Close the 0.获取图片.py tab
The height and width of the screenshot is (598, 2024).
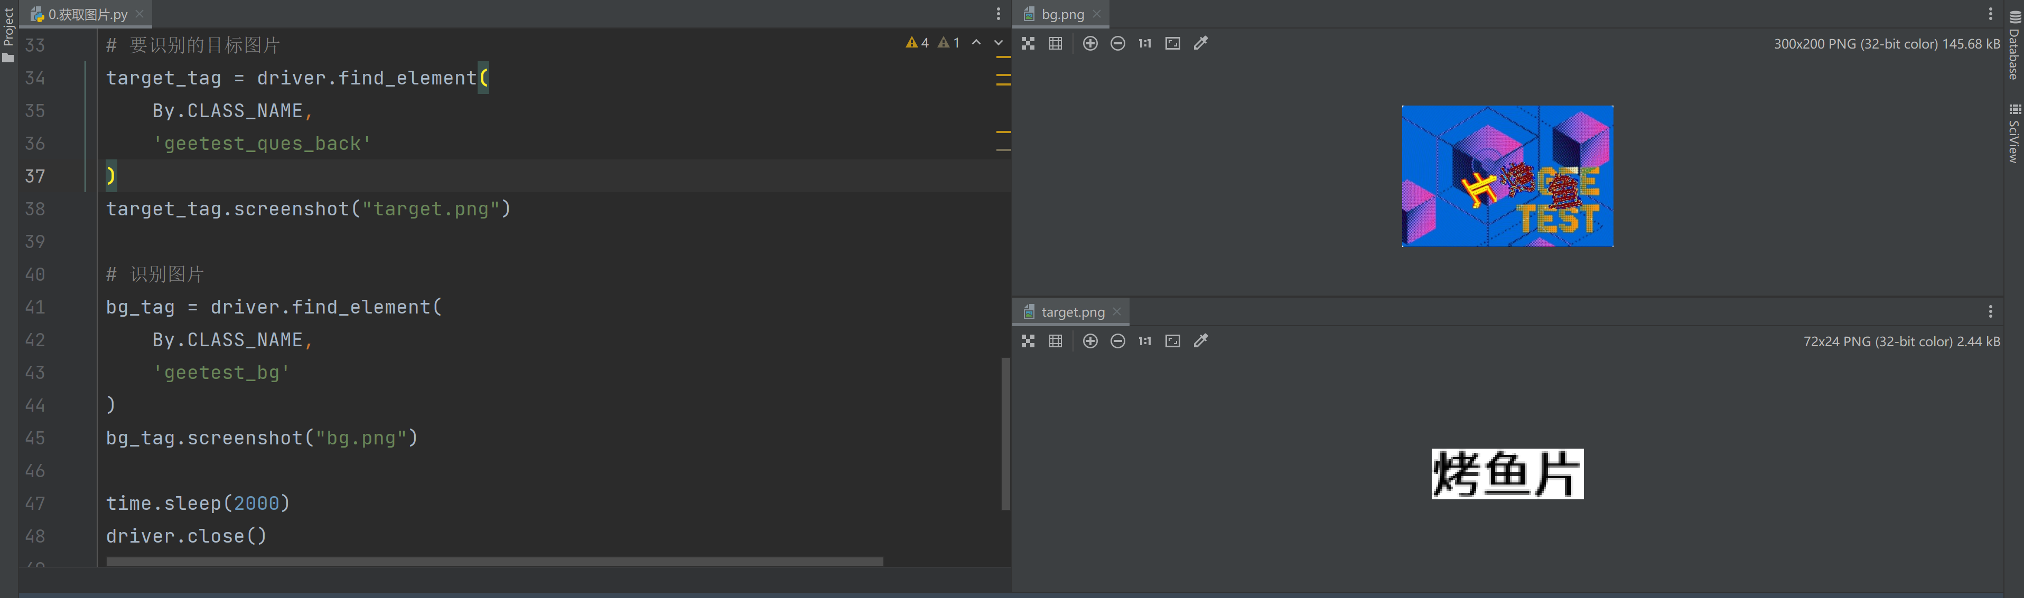tap(140, 14)
